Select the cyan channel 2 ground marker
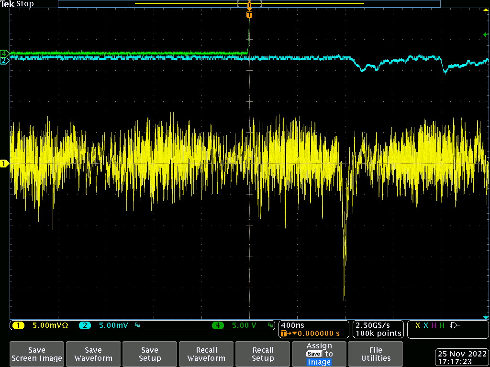Image resolution: width=490 pixels, height=367 pixels. (4, 61)
